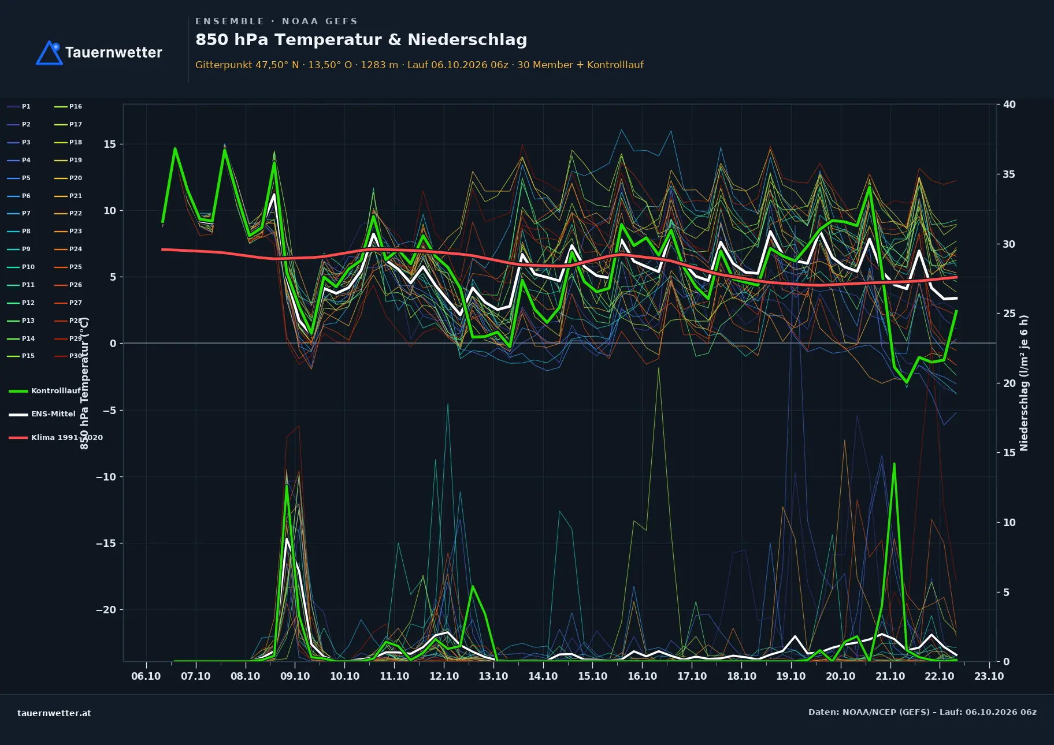The height and width of the screenshot is (745, 1054).
Task: Click the −5 tick on temperature axis
Action: point(109,411)
